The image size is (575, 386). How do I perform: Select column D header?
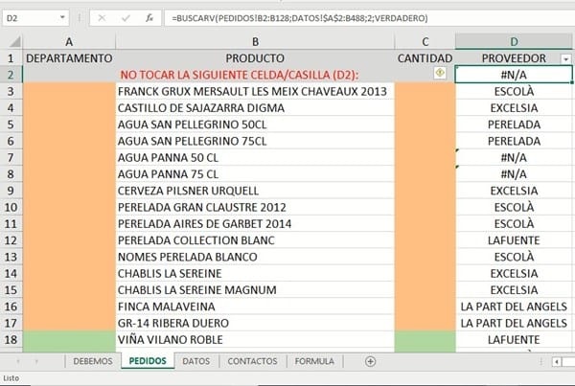514,42
